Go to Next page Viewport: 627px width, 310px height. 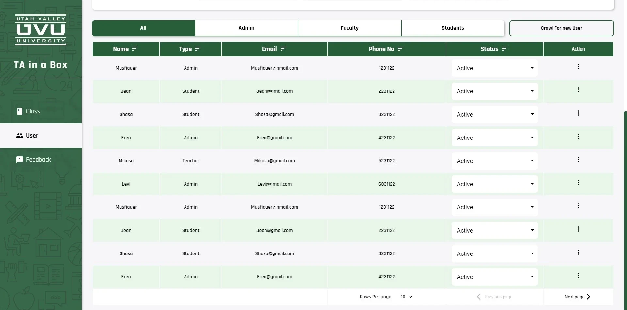577,297
